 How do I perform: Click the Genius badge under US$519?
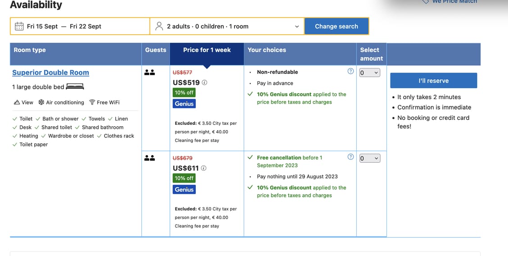[x=184, y=104]
